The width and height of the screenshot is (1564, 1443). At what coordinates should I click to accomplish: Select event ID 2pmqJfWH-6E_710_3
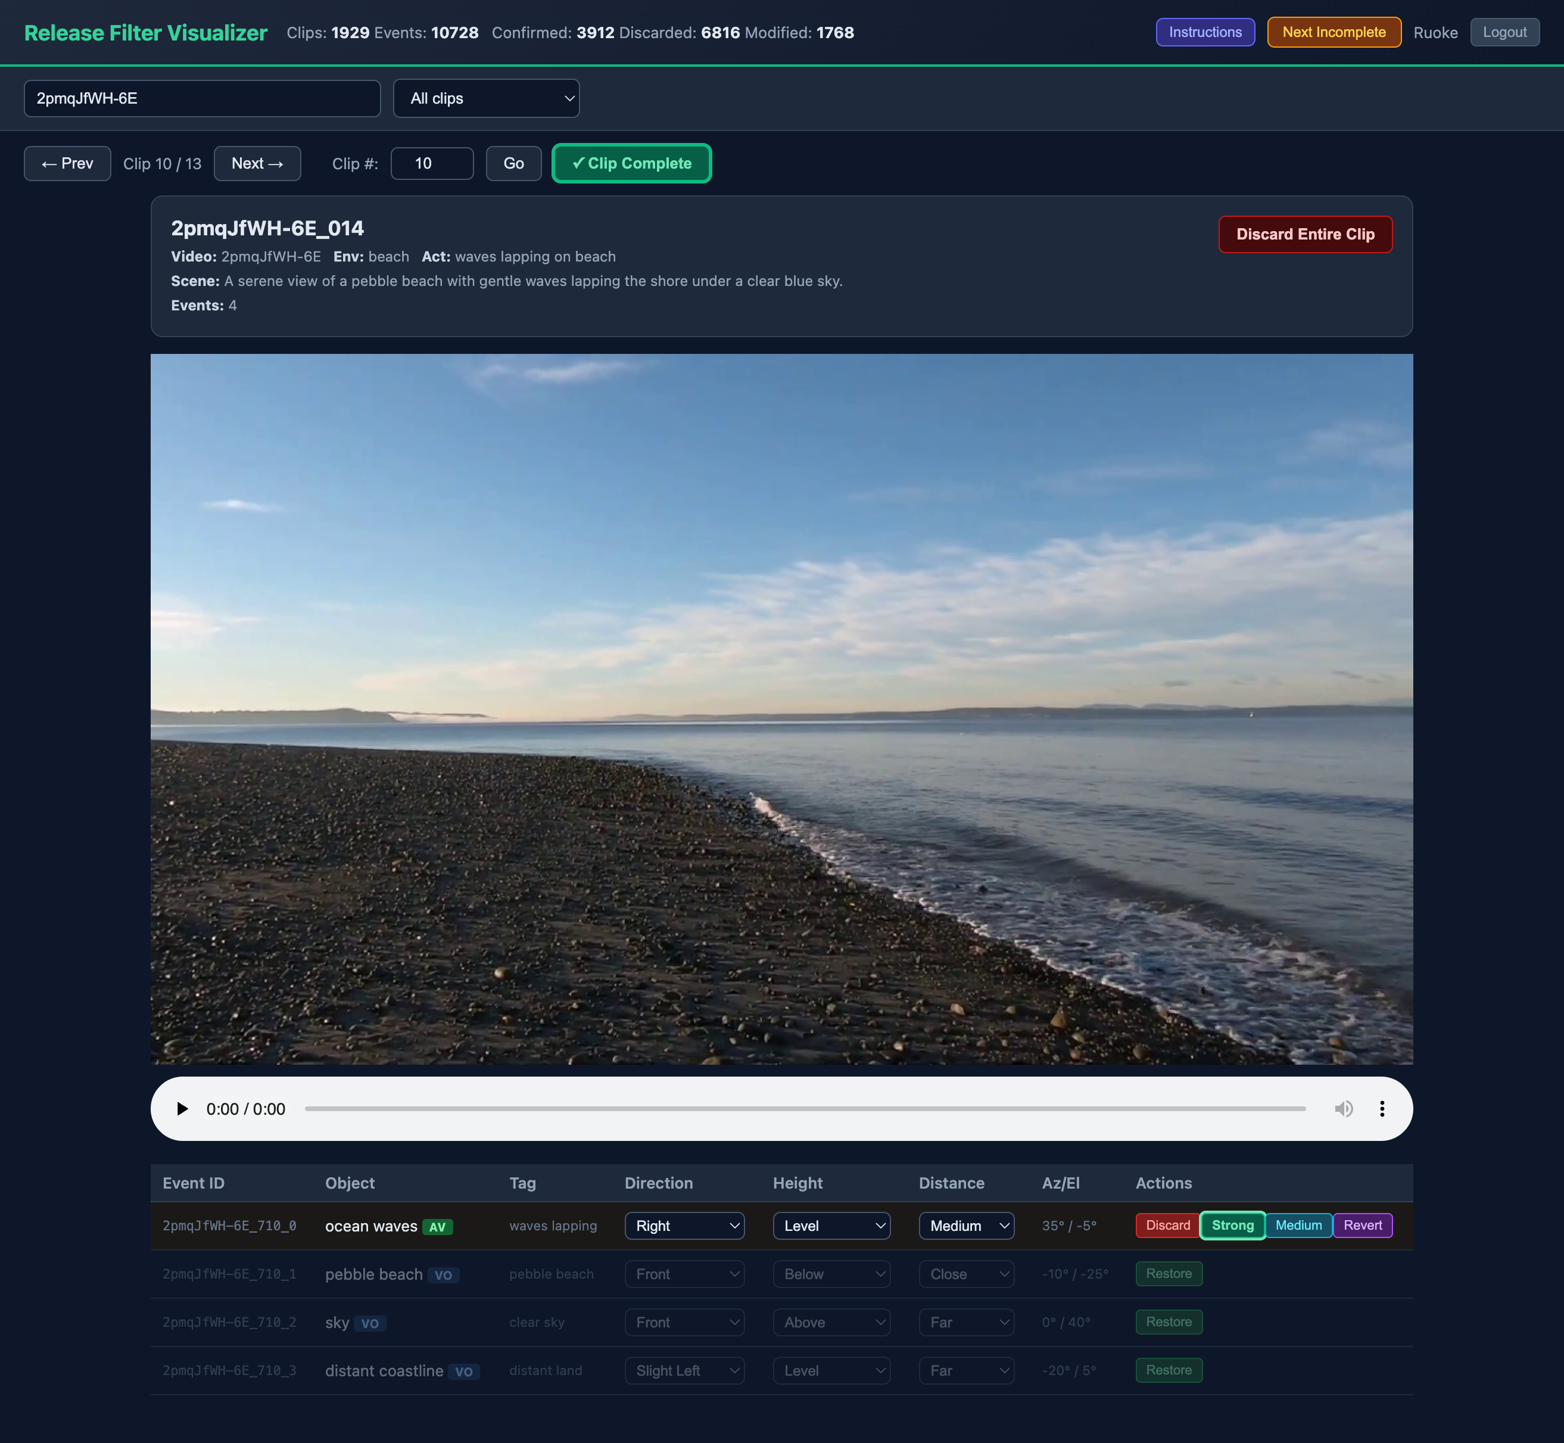click(x=229, y=1371)
